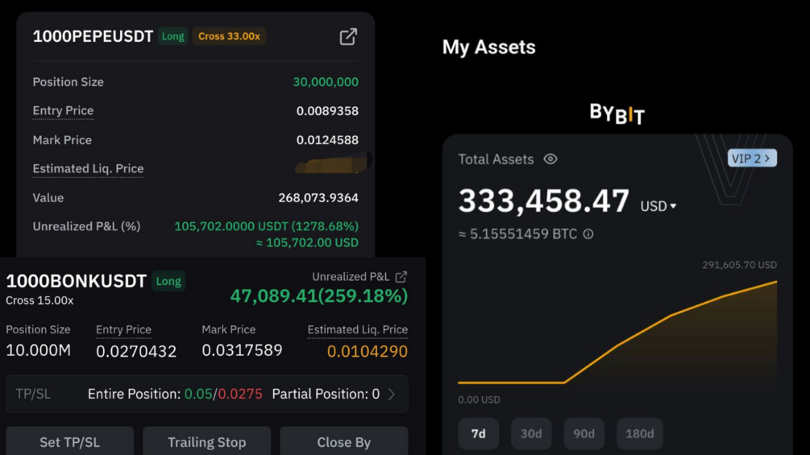Image resolution: width=810 pixels, height=455 pixels.
Task: Click the Long tag on 1000BONKUSDT
Action: (x=168, y=281)
